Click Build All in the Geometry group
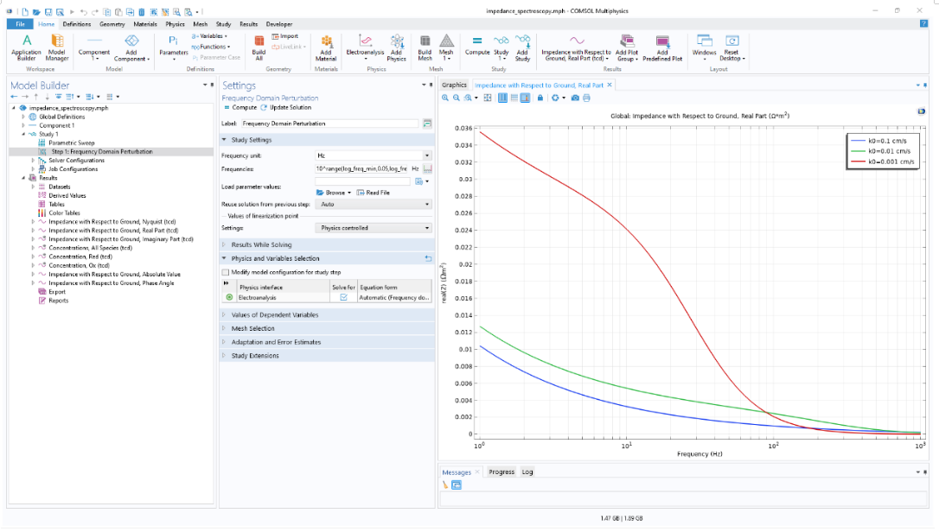This screenshot has height=532, width=939. [259, 47]
